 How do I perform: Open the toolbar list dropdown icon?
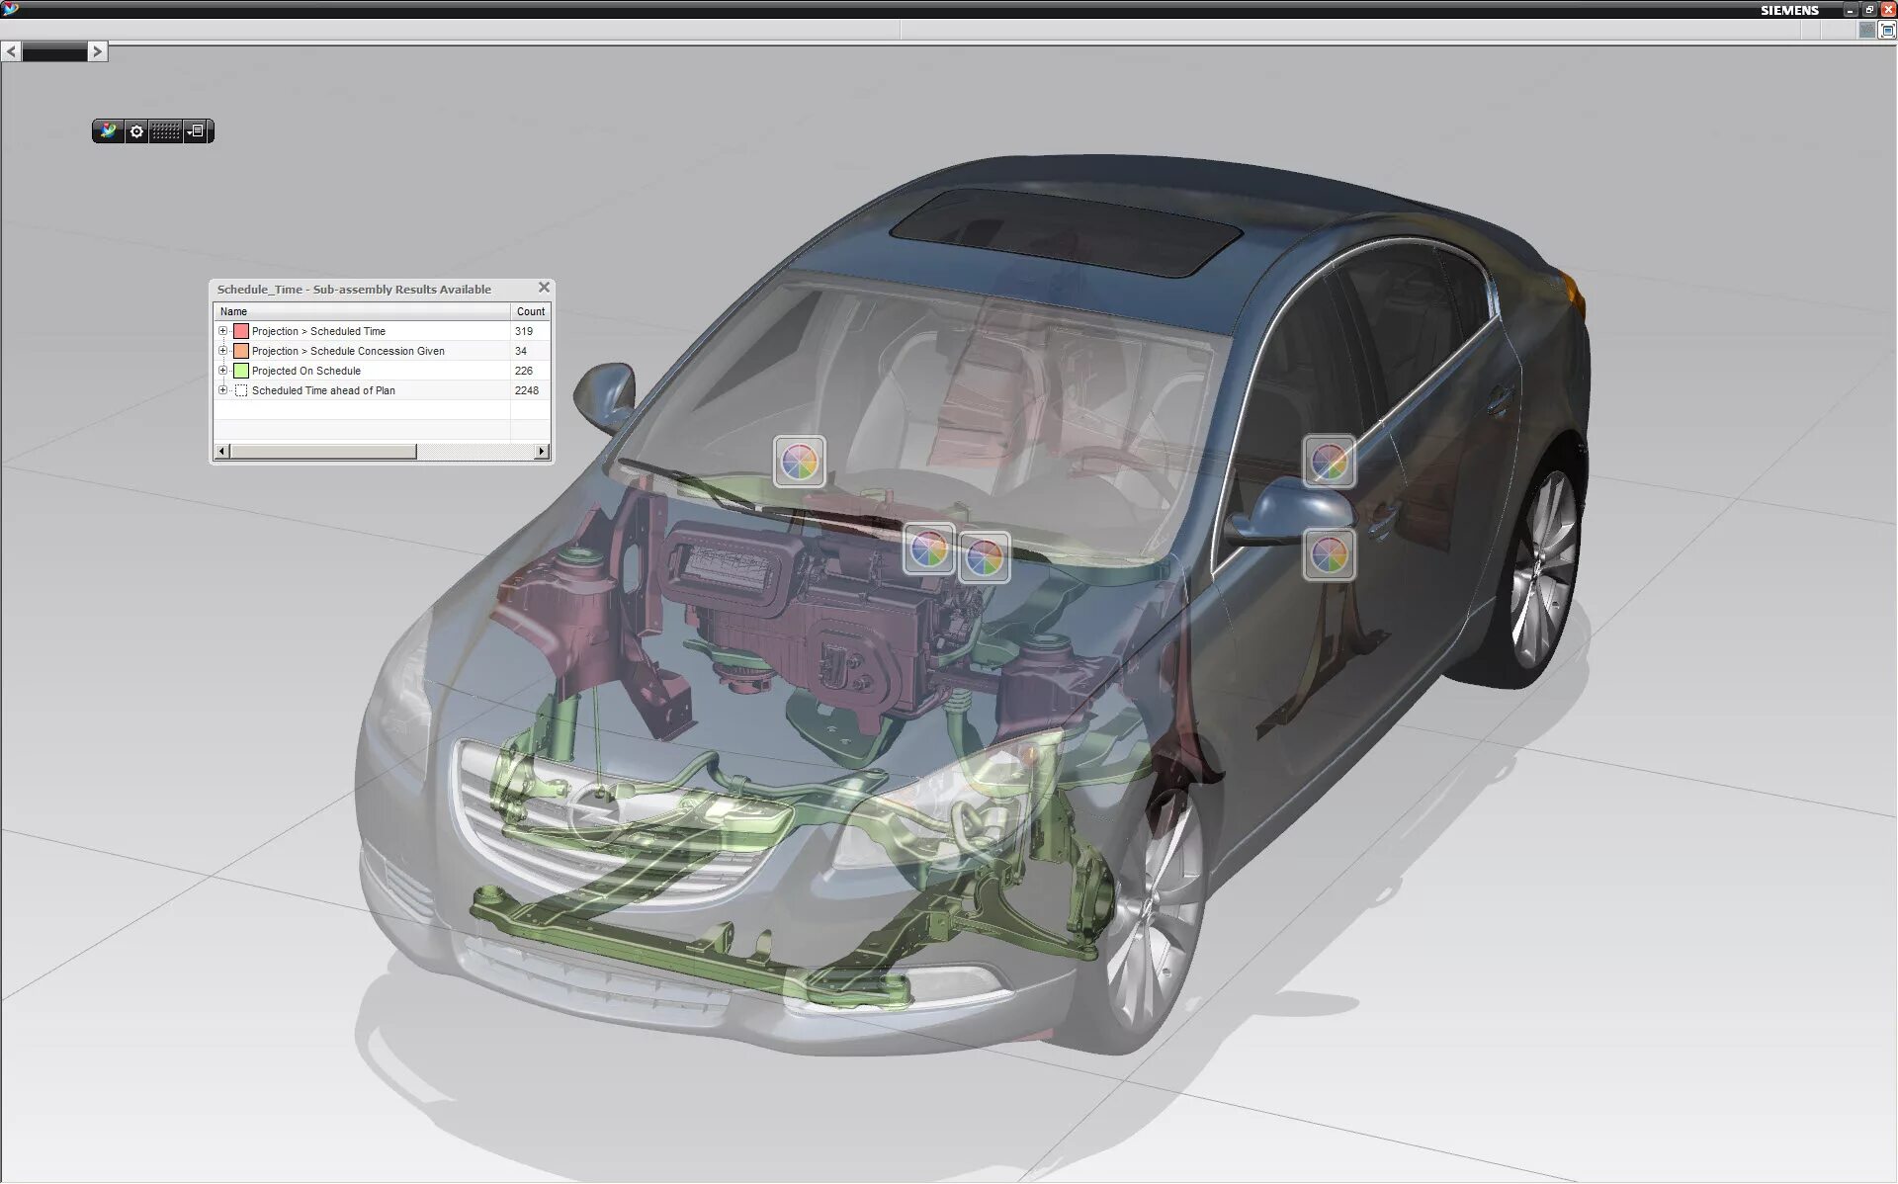pyautogui.click(x=197, y=131)
